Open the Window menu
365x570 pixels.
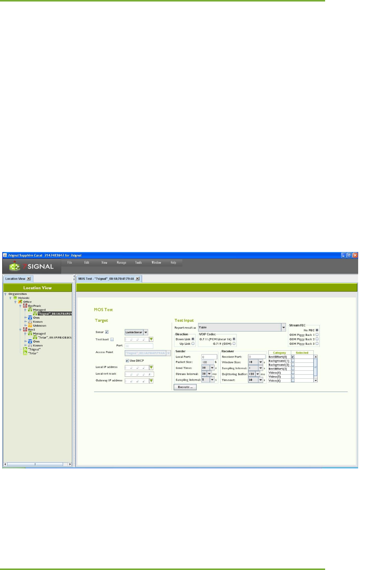point(156,263)
